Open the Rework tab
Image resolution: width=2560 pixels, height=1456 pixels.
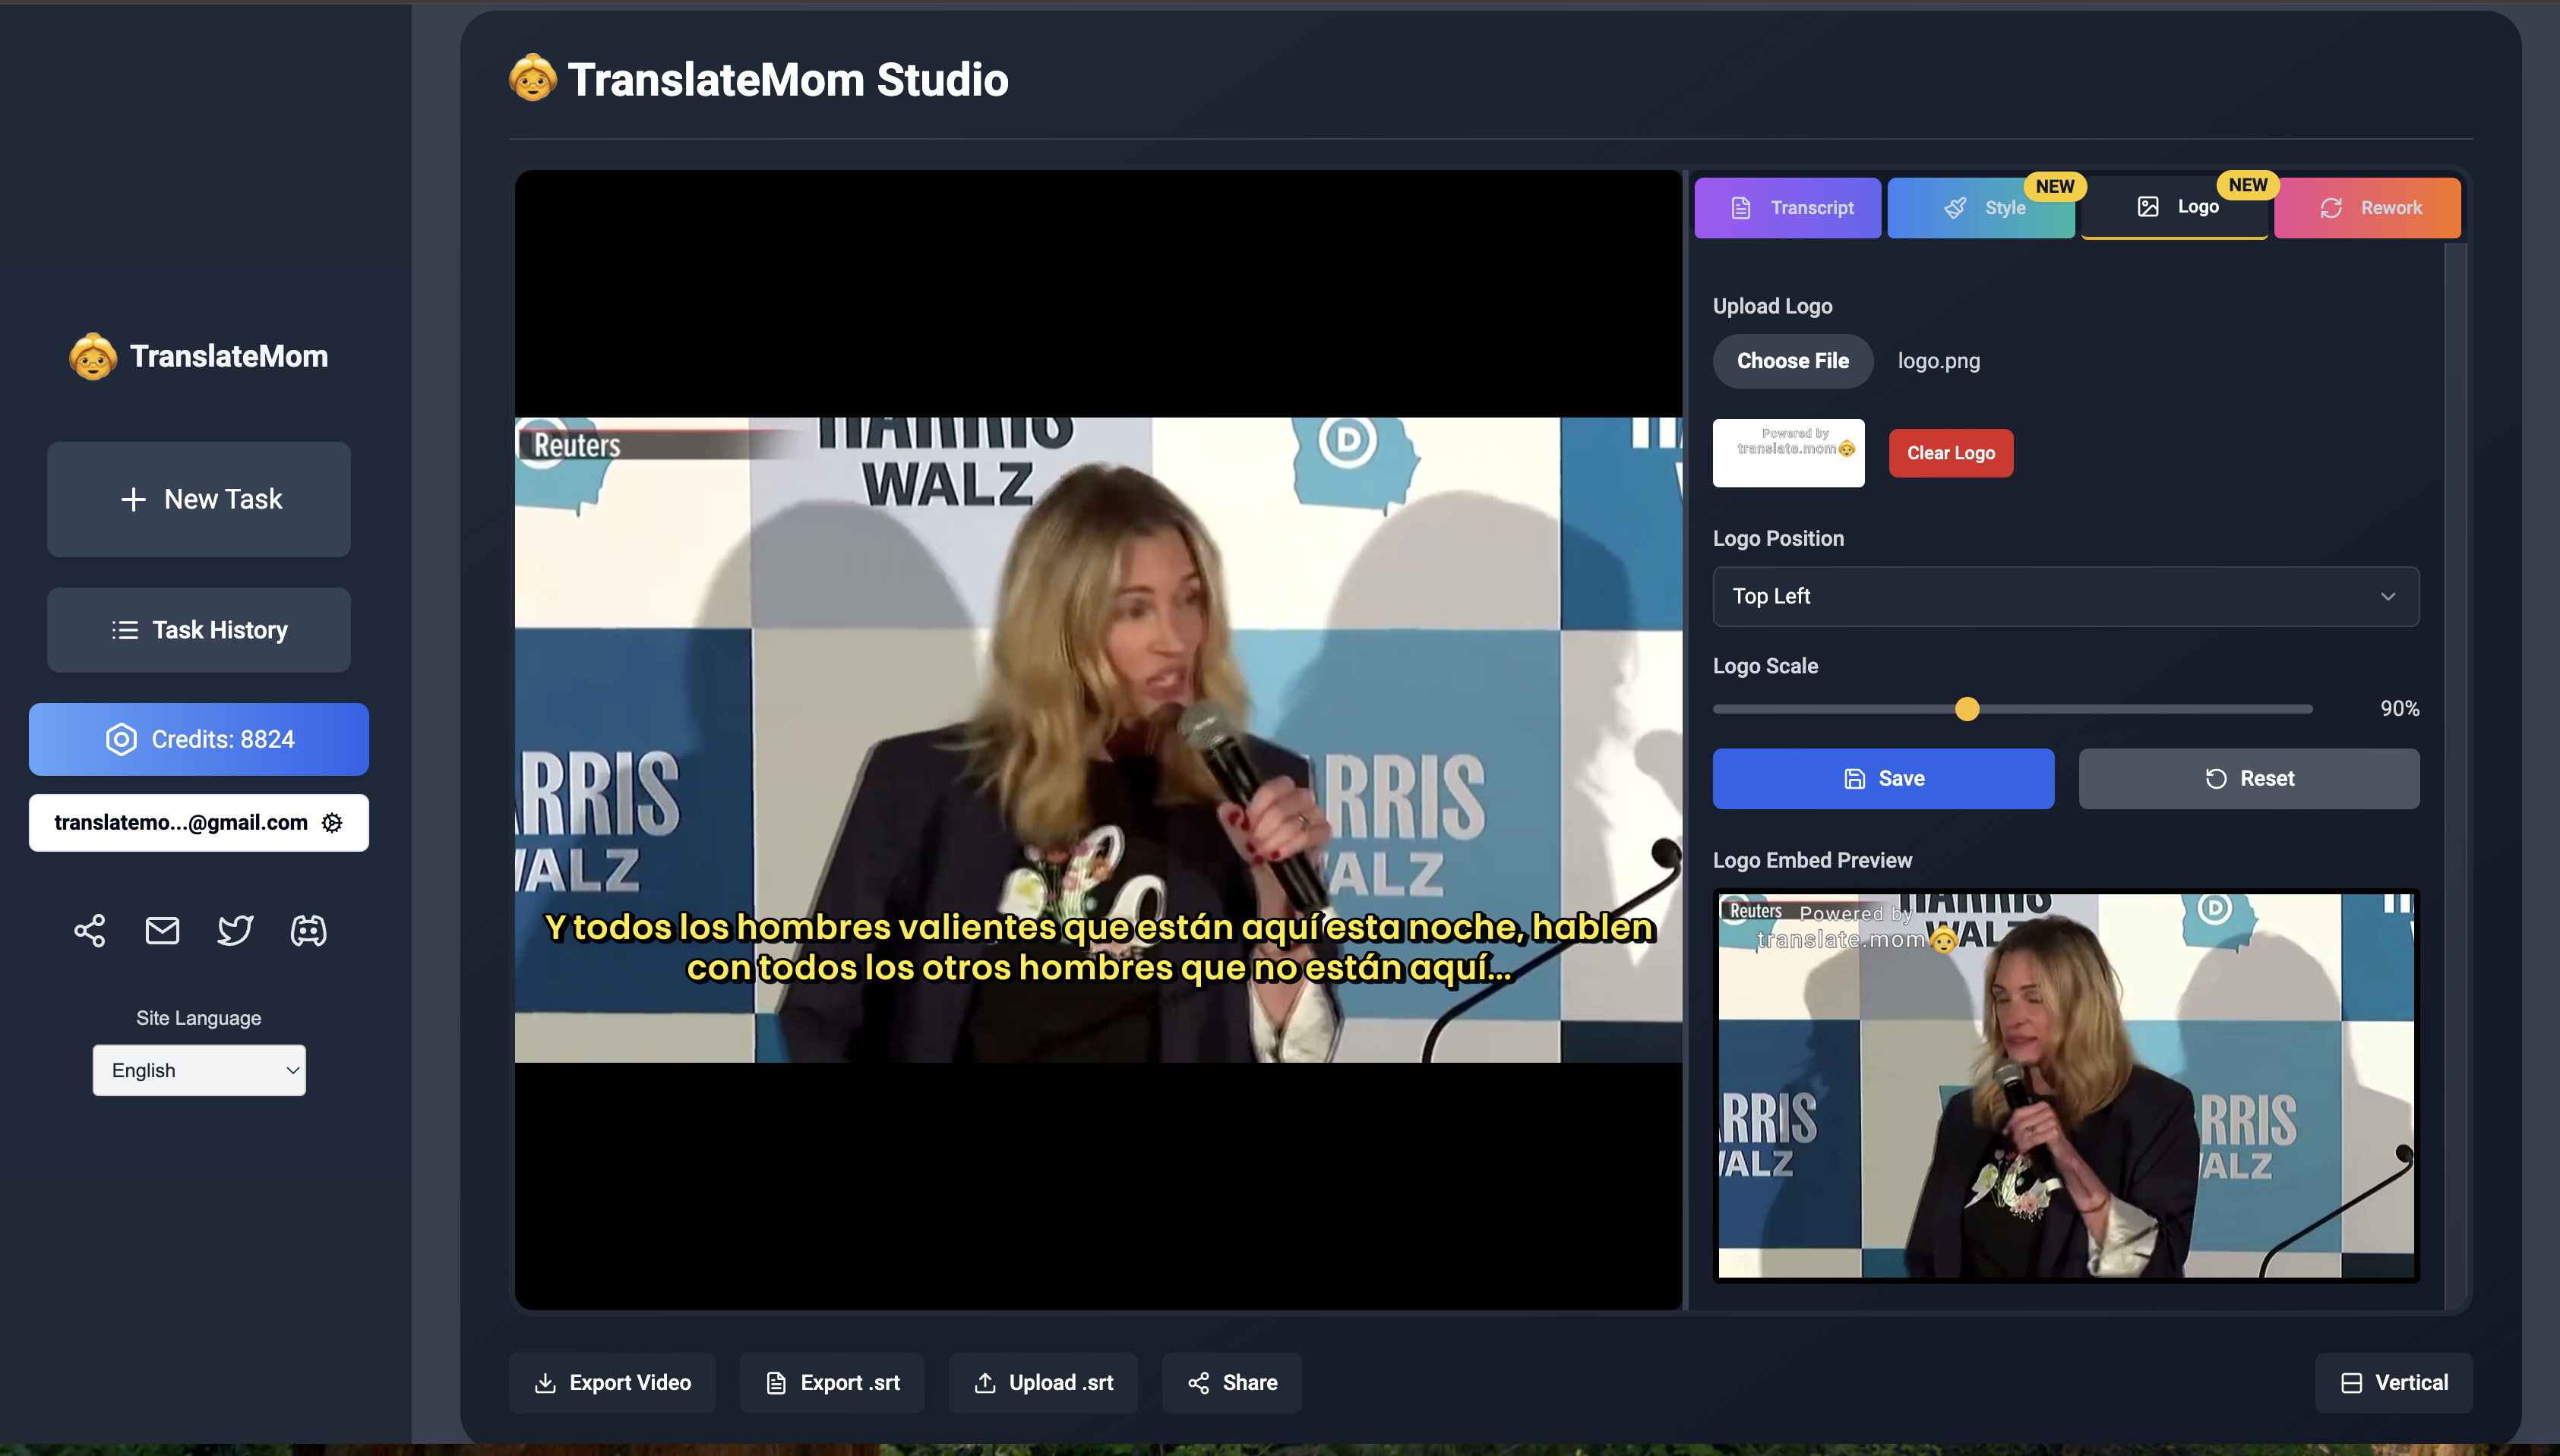2368,208
